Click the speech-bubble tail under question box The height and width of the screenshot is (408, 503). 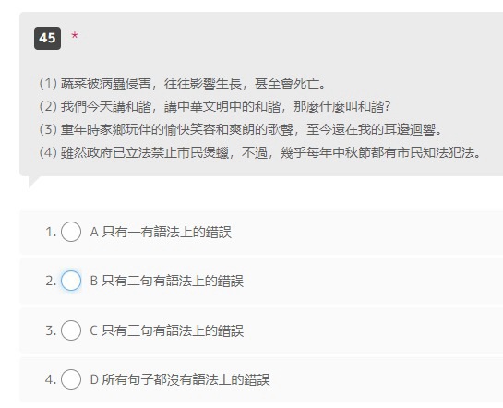pos(33,181)
